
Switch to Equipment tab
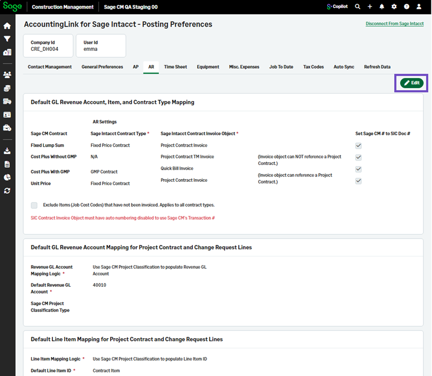(x=208, y=67)
